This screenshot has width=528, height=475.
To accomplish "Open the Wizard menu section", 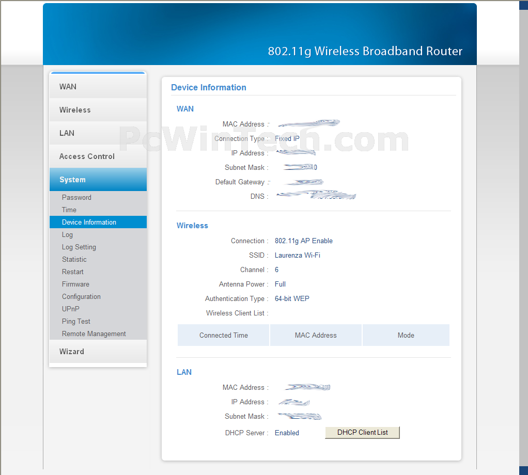I will pyautogui.click(x=98, y=351).
